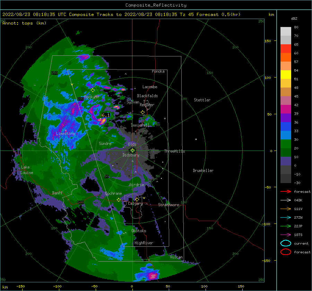Click the Lacombe city label
The height and width of the screenshot is (291, 312).
(150, 87)
